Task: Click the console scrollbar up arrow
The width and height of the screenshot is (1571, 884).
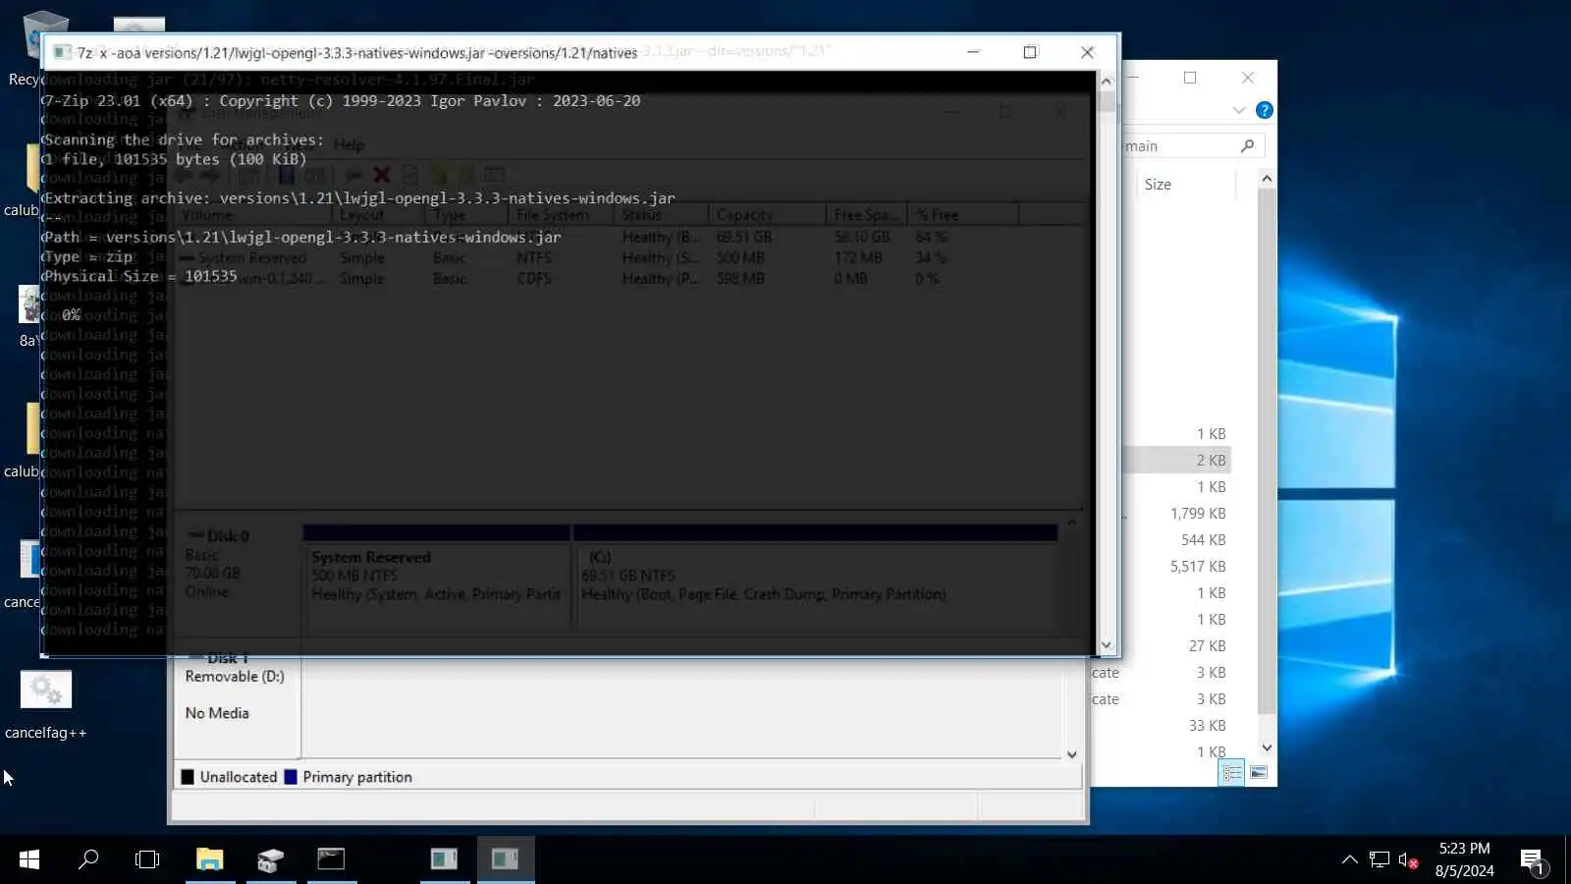Action: tap(1107, 82)
